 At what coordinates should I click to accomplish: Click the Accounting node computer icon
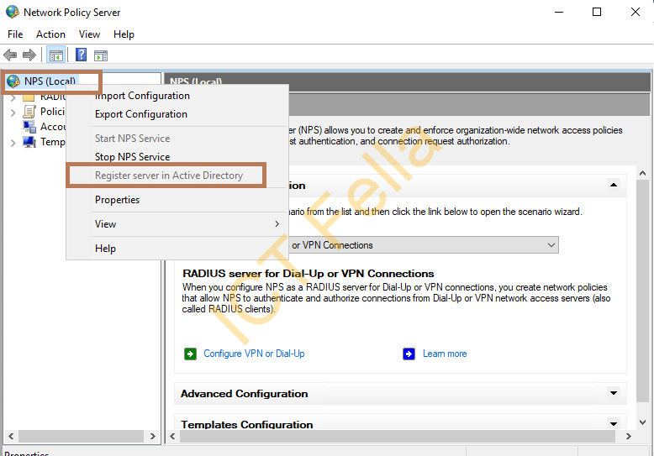[x=29, y=127]
